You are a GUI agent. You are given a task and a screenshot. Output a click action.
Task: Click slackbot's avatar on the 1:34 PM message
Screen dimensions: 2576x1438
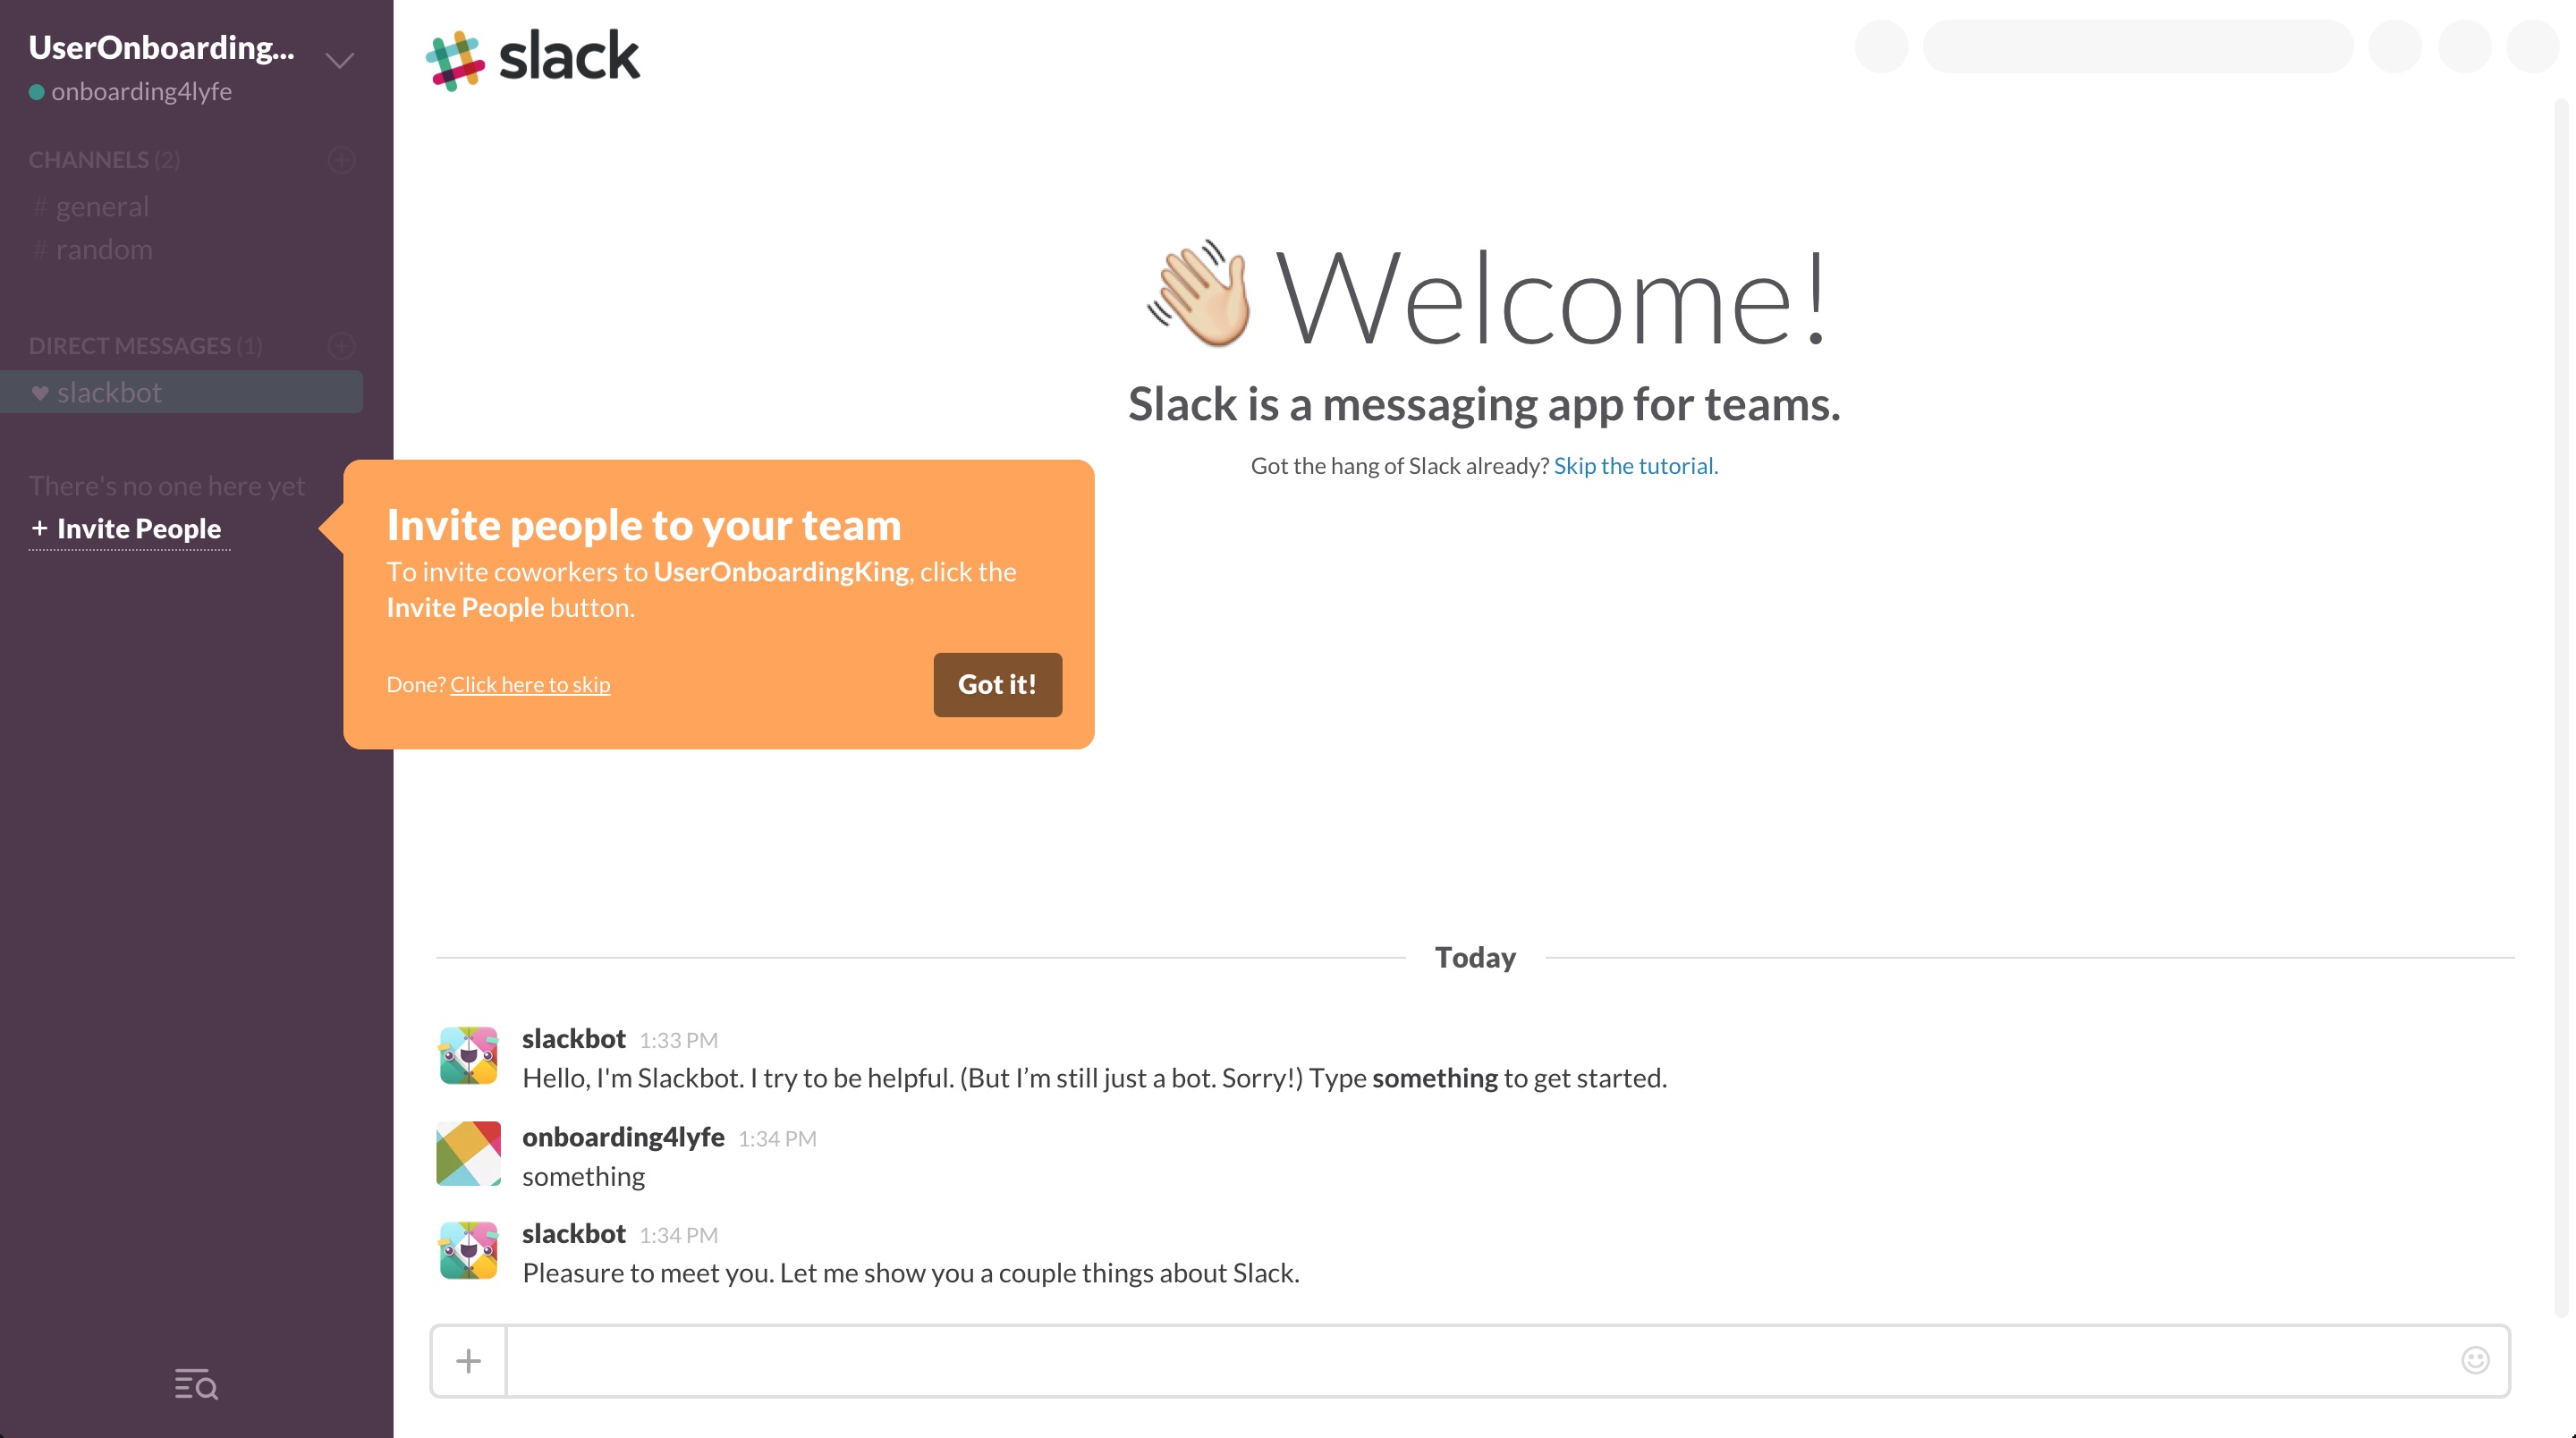(468, 1250)
